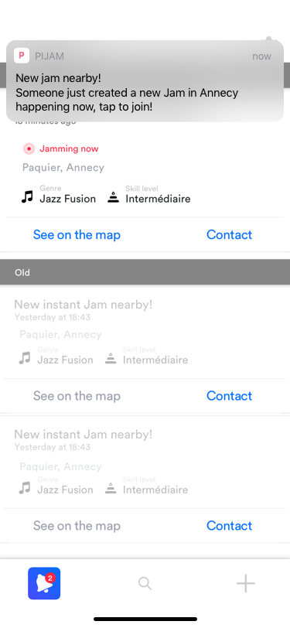Open See on the map in last old jam
Screen dimensions: 290x628
(77, 526)
